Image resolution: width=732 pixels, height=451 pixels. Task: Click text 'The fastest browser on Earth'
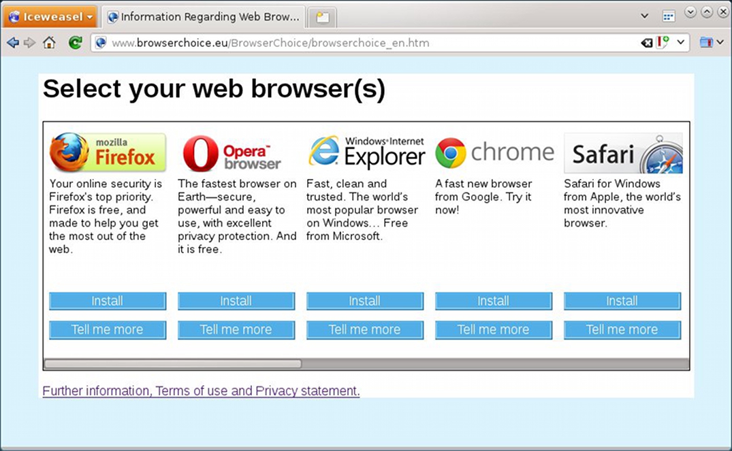click(237, 190)
